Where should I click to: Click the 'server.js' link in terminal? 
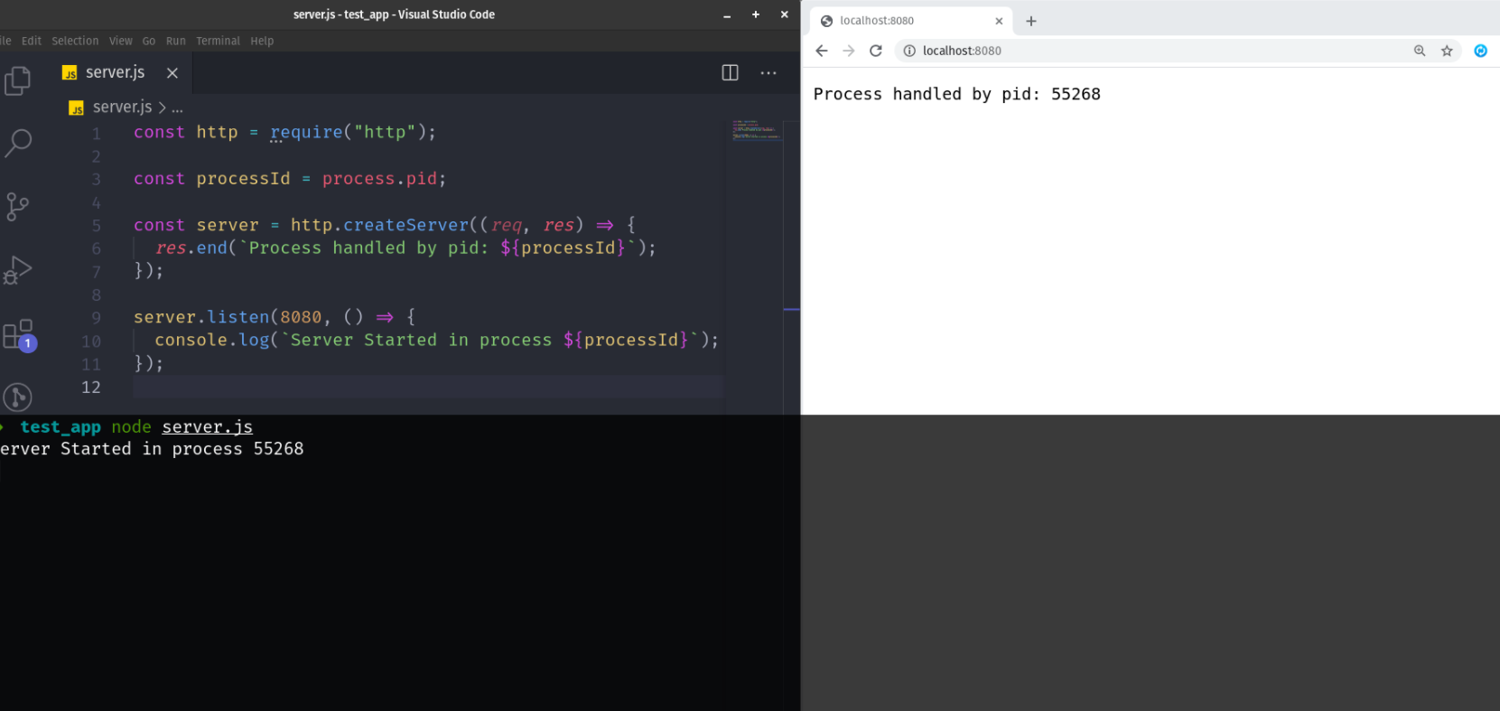207,427
